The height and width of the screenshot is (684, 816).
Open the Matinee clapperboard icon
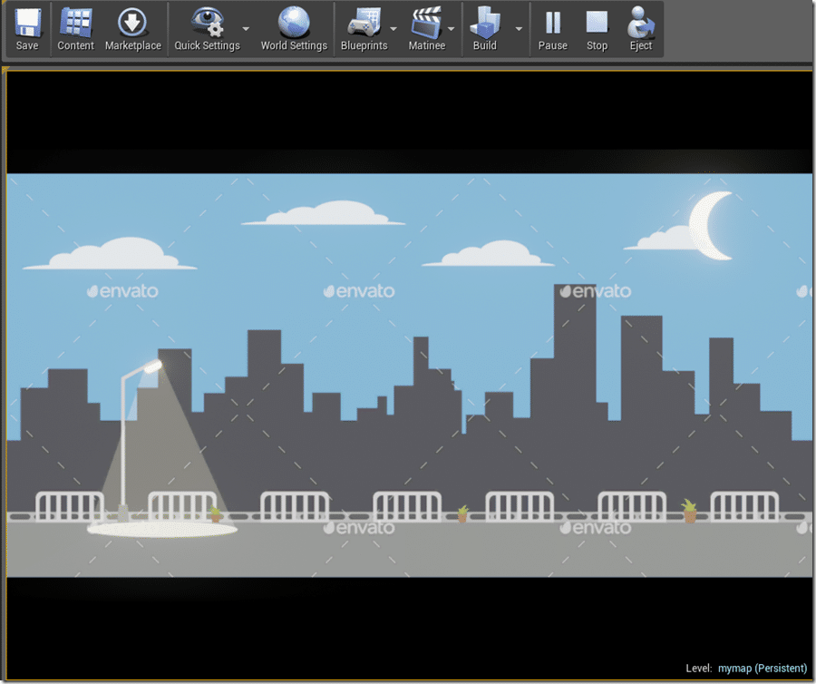[x=427, y=22]
